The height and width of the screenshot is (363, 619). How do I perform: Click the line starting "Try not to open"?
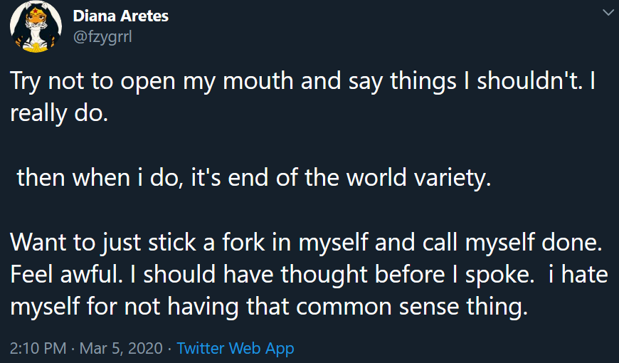(x=302, y=81)
